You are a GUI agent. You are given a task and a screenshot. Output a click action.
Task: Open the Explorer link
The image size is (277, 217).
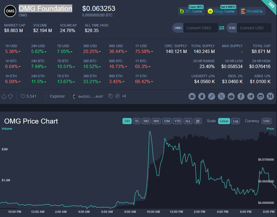point(57,96)
